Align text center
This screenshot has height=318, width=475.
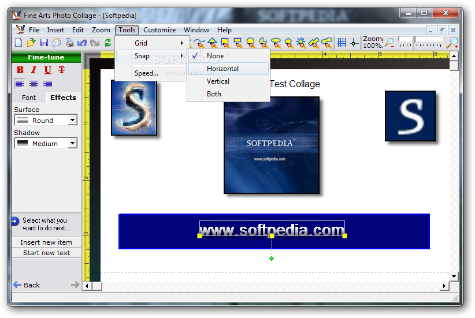[34, 84]
